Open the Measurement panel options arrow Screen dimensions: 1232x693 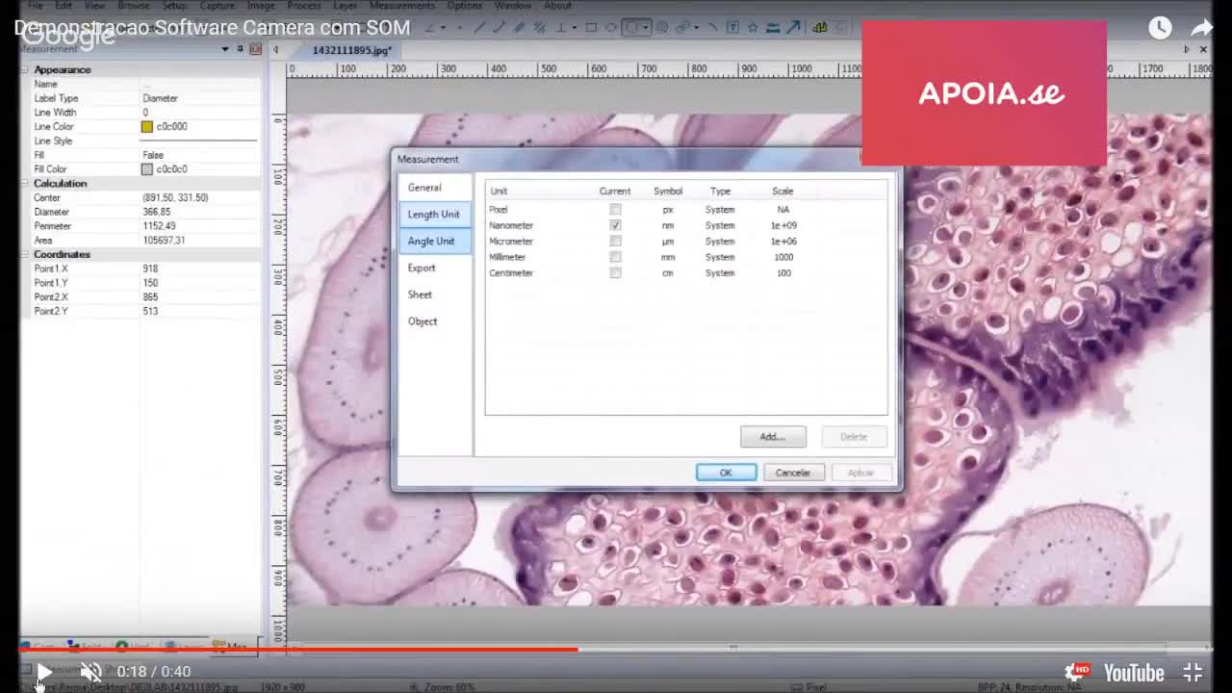pos(225,49)
